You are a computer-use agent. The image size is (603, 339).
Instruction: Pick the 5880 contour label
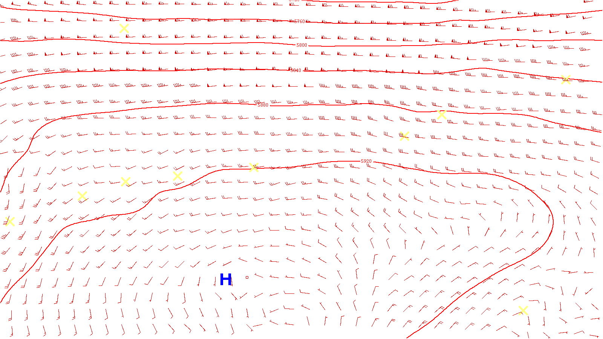pos(263,105)
